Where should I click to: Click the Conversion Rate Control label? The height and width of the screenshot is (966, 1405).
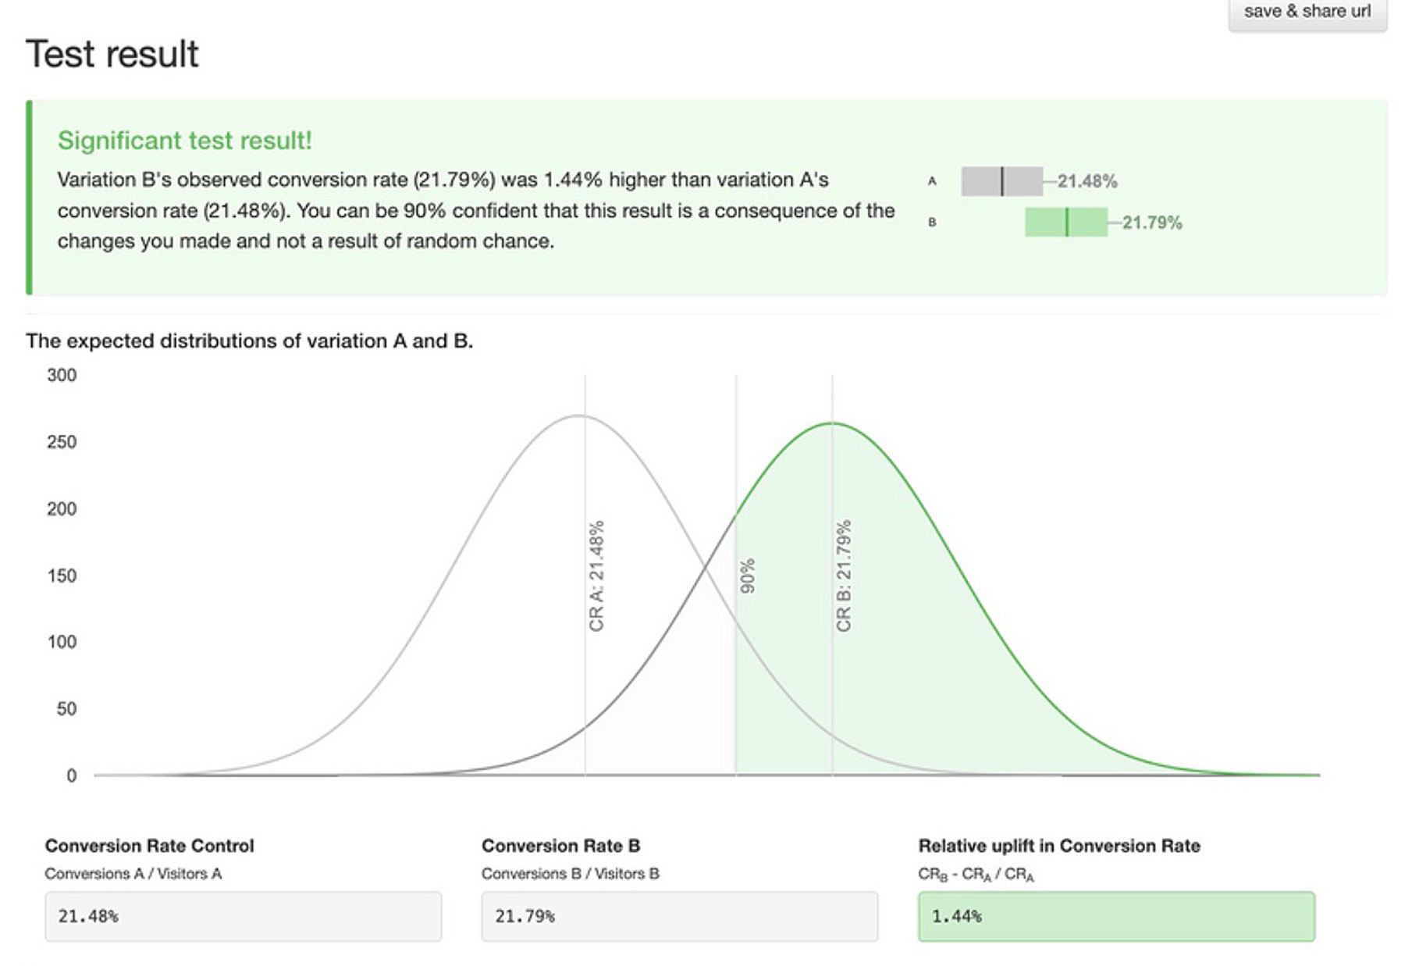(149, 846)
